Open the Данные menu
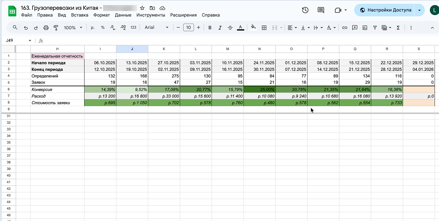This screenshot has height=221, width=439. (x=123, y=15)
